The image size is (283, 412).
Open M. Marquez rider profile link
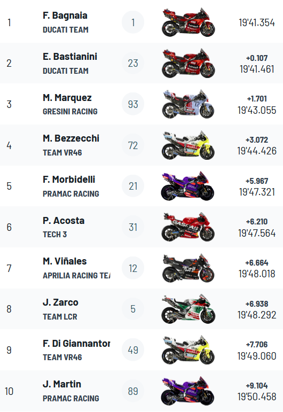(67, 98)
